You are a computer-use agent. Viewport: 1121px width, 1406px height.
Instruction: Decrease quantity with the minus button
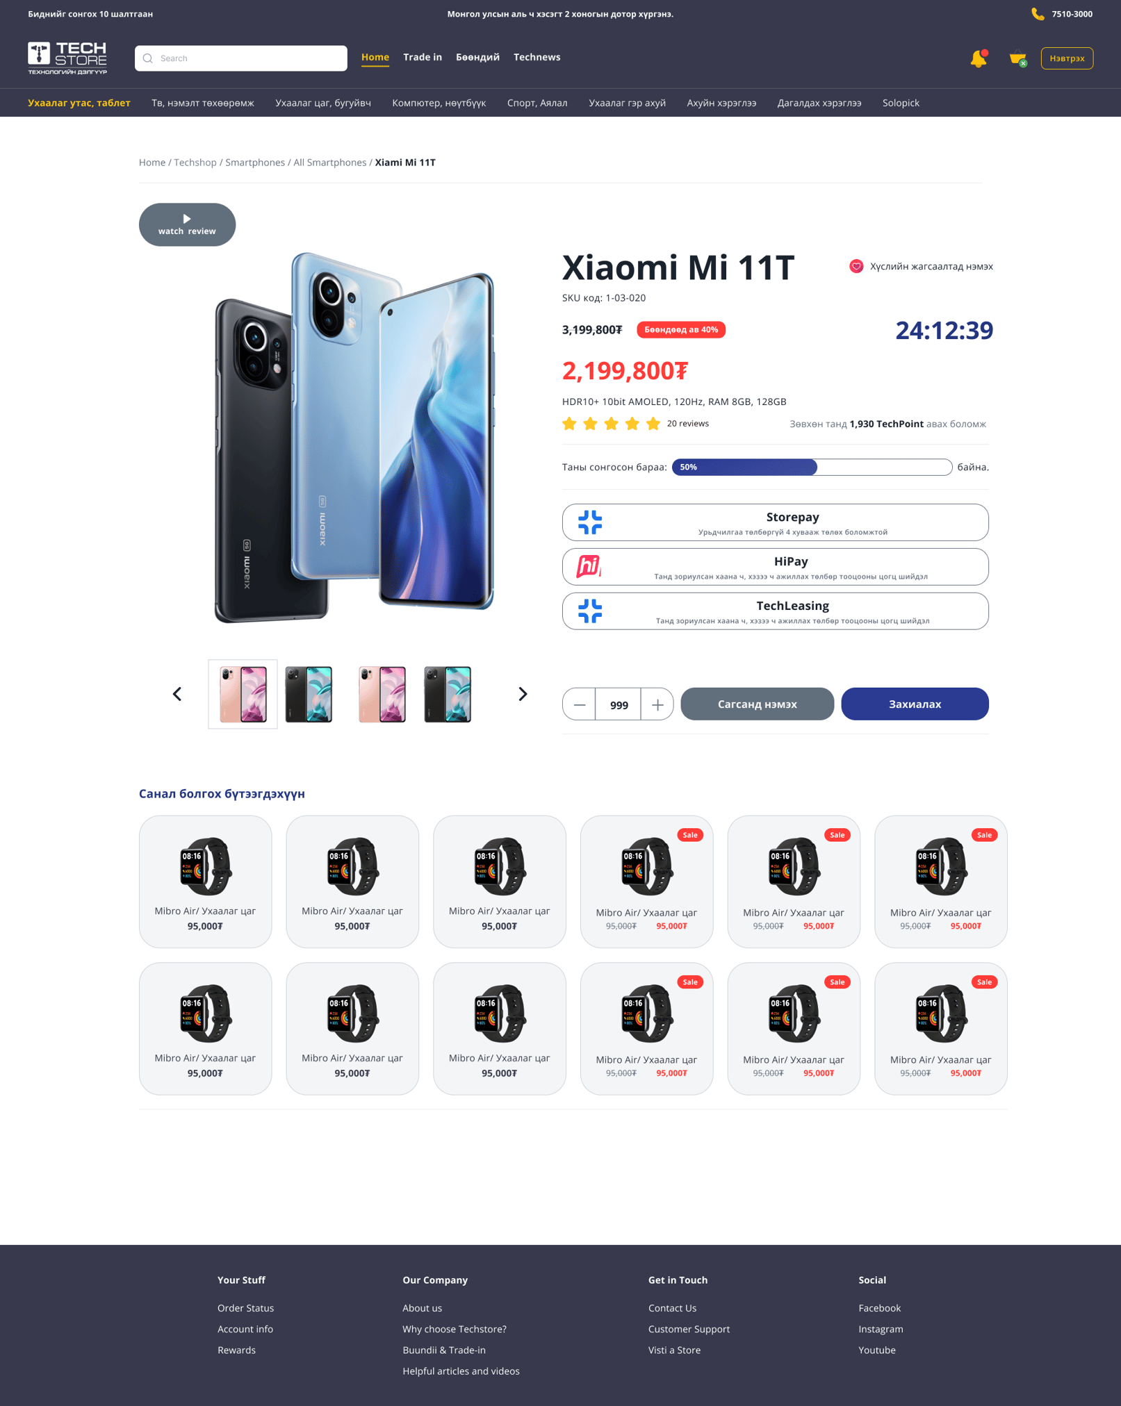pos(579,704)
